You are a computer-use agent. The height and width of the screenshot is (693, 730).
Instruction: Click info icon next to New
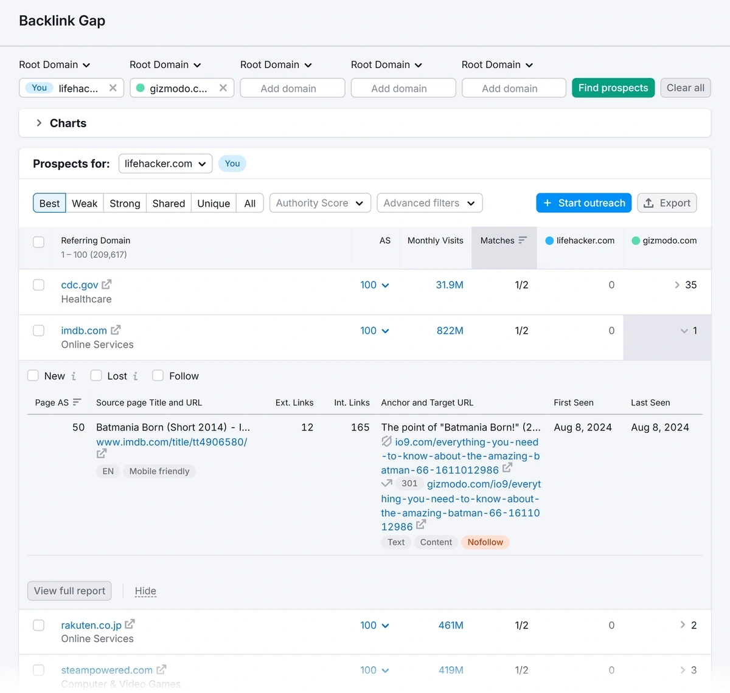pyautogui.click(x=74, y=376)
